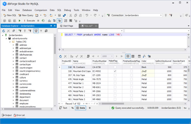Collapse the adventureworks database node
The image size is (191, 124).
point(6,38)
